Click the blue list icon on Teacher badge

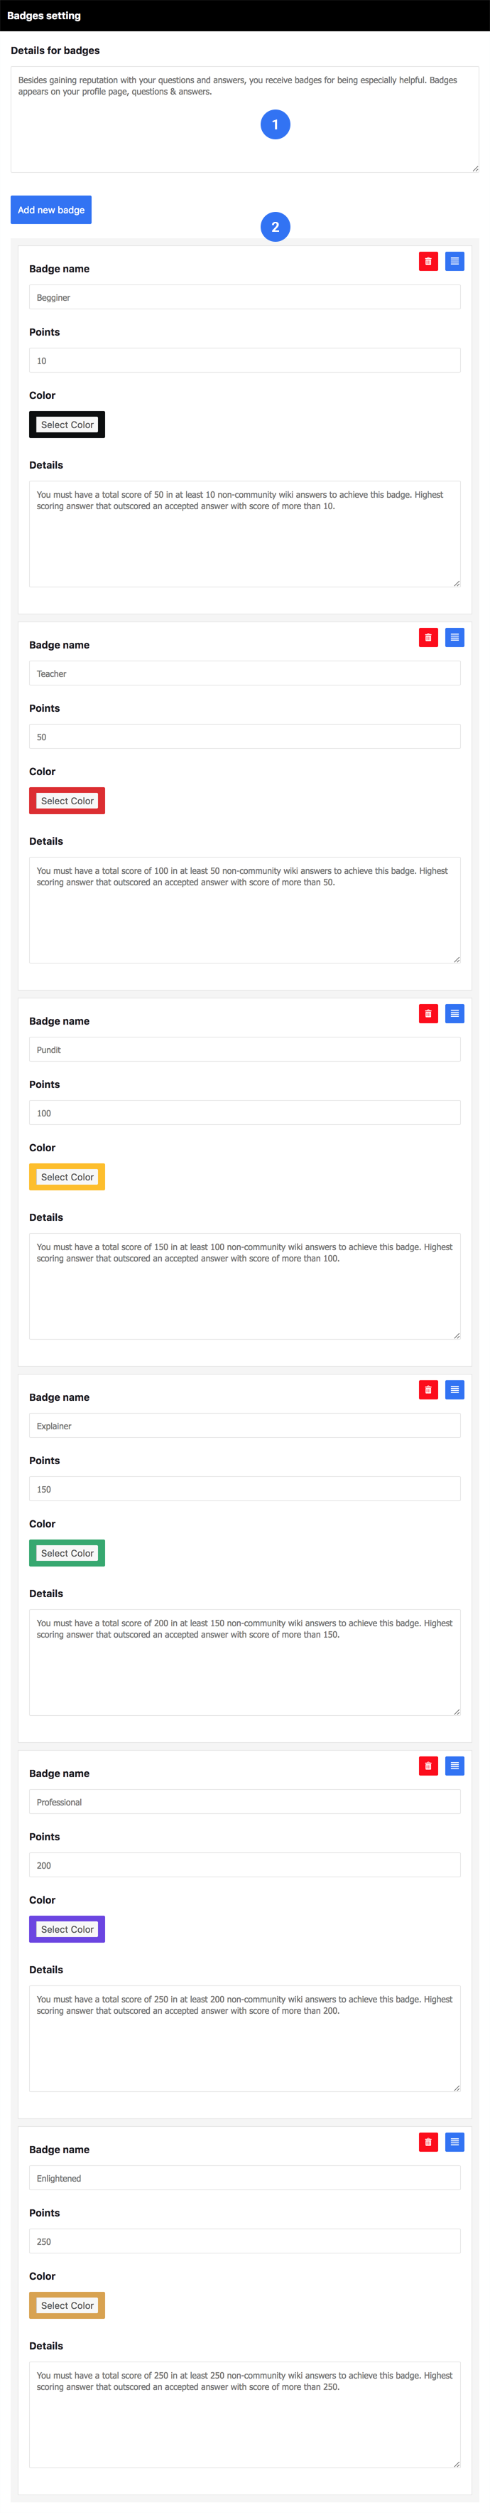point(454,638)
